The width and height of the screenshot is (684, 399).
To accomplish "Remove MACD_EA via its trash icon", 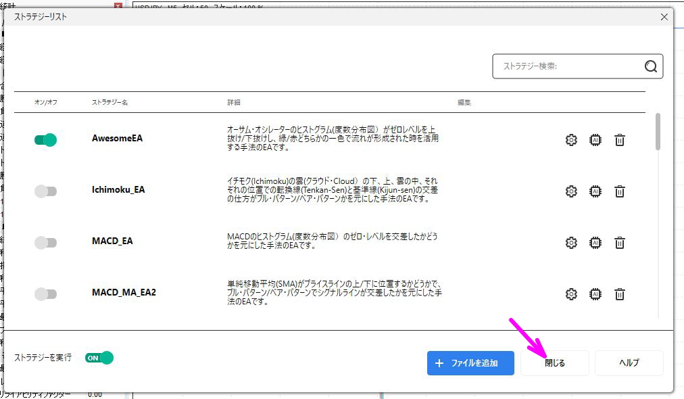I will [x=619, y=242].
